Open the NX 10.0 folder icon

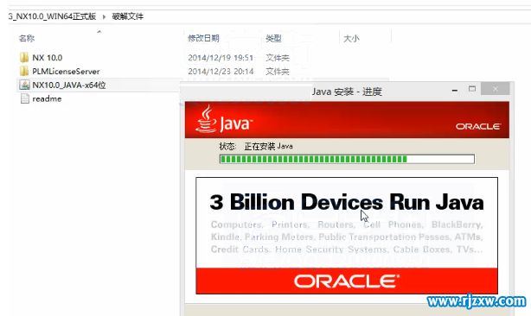[x=24, y=58]
